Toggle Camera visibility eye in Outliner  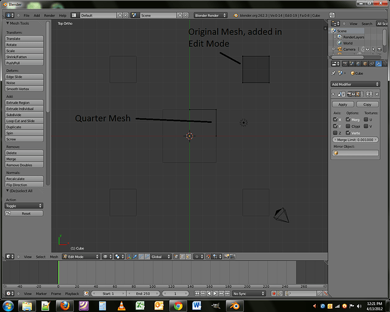click(368, 49)
